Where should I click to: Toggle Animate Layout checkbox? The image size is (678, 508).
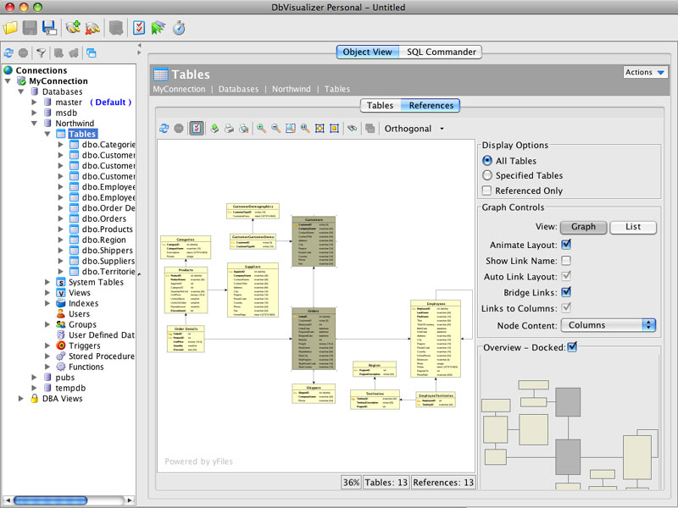pos(566,245)
